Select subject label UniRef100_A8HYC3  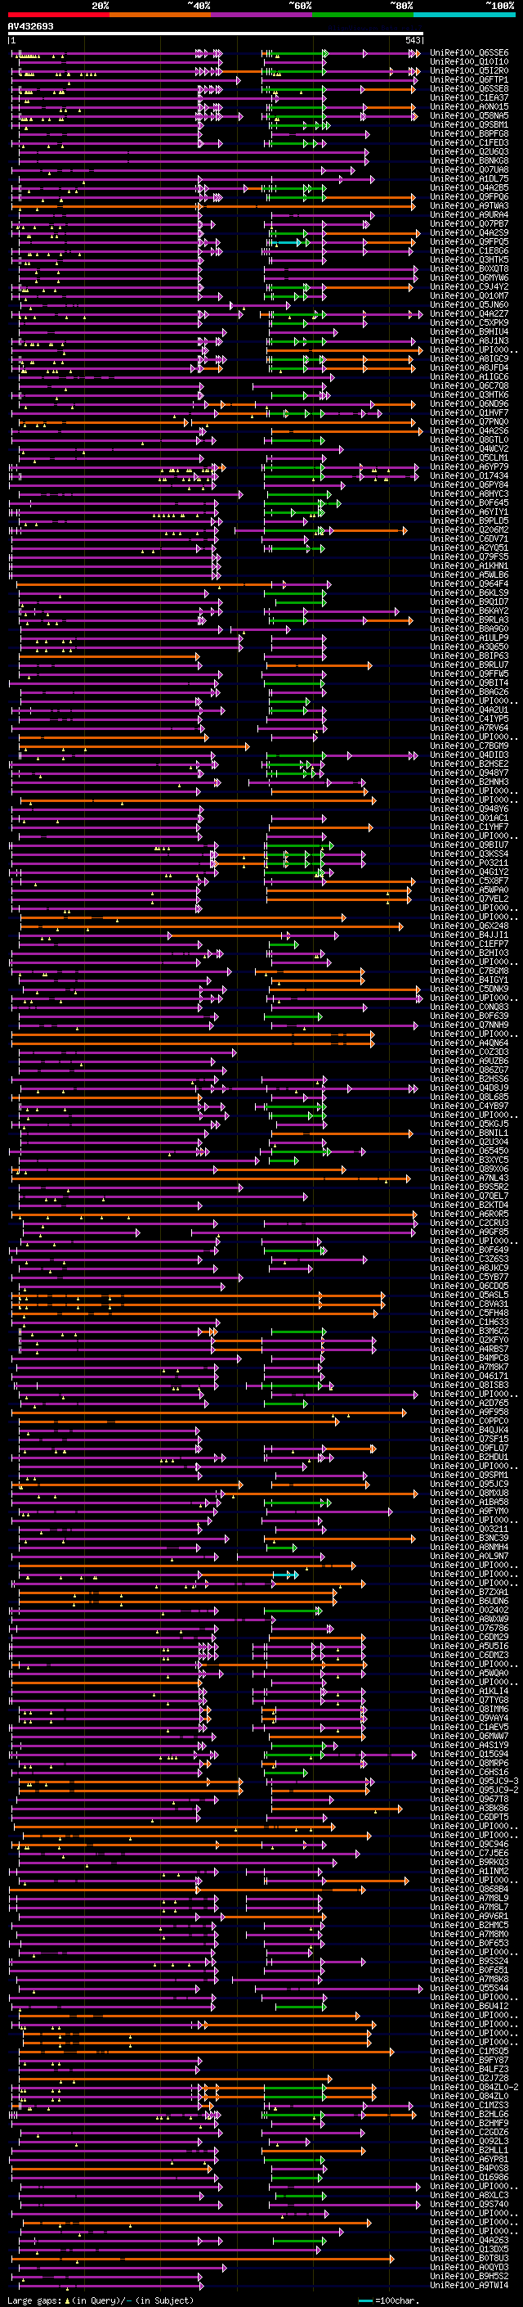[469, 493]
